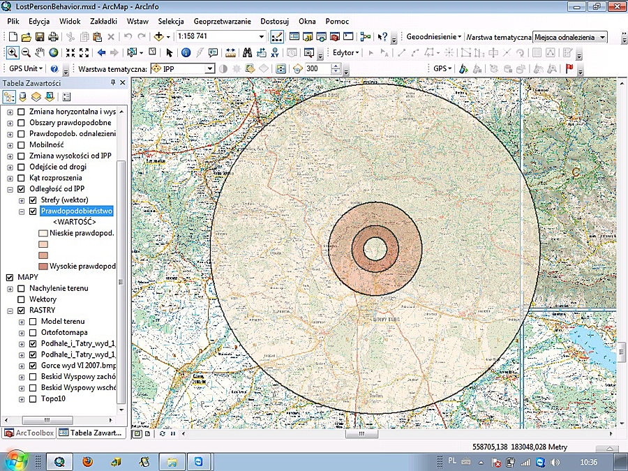The height and width of the screenshot is (471, 628).
Task: Select the Zoom In tool
Action: pos(13,52)
